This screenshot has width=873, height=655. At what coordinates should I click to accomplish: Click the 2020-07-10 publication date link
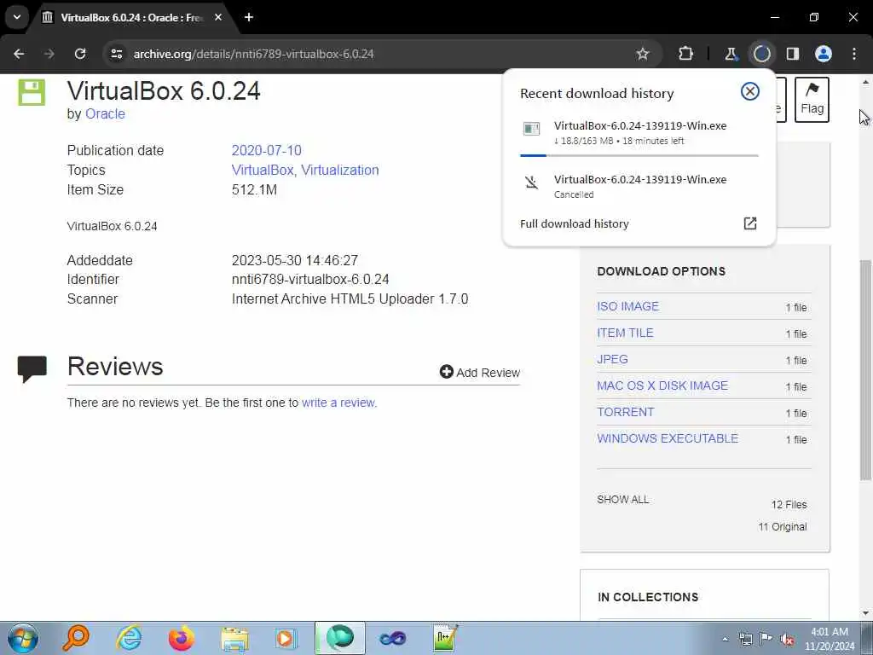coord(266,150)
